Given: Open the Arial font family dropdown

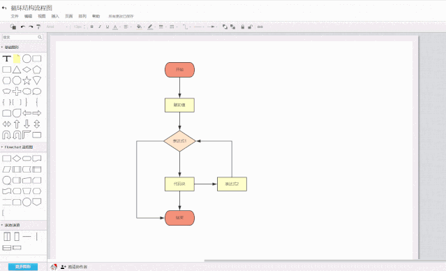Looking at the screenshot, I should click(57, 27).
